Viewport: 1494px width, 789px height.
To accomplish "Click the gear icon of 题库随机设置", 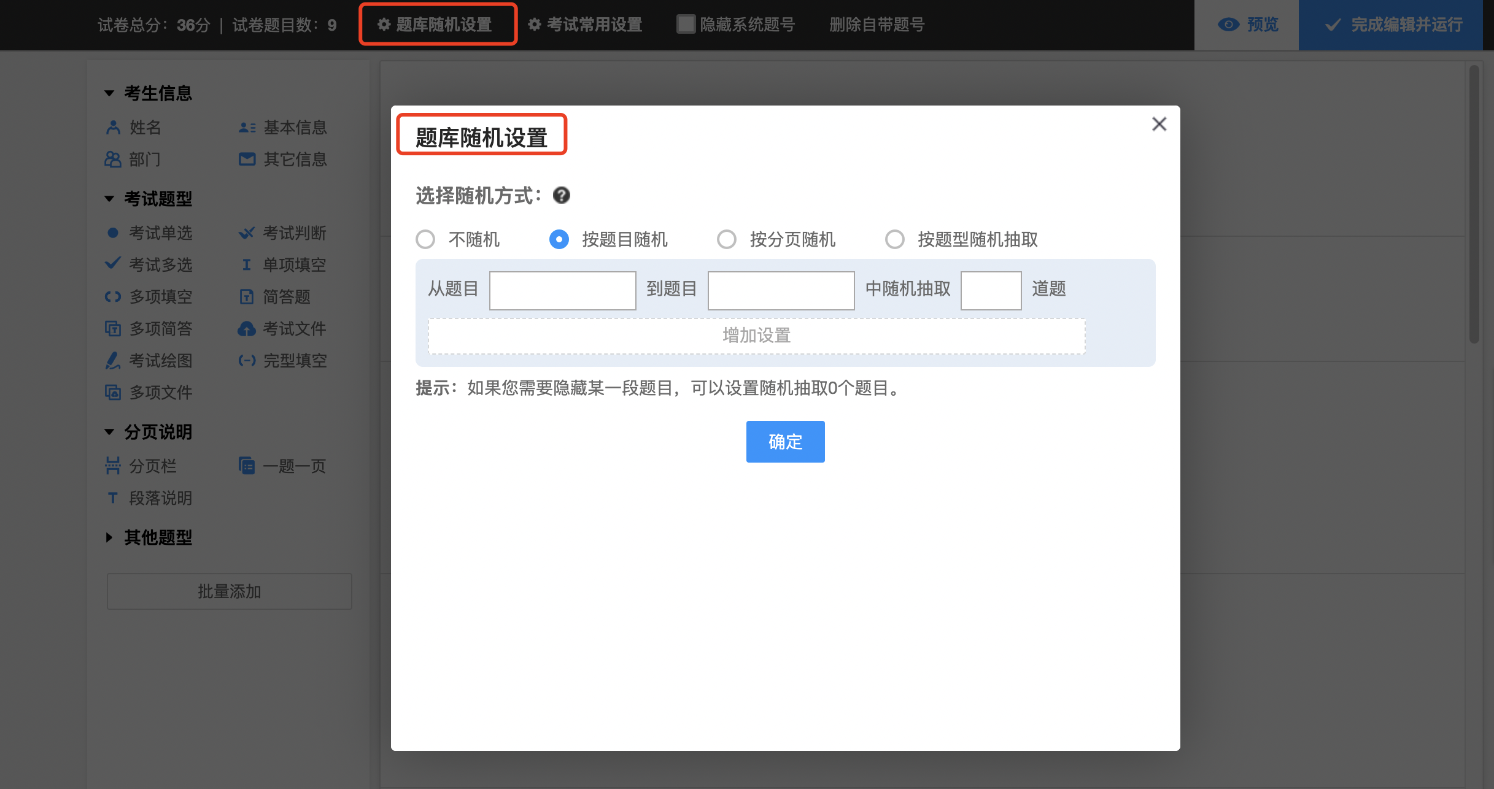I will tap(384, 25).
